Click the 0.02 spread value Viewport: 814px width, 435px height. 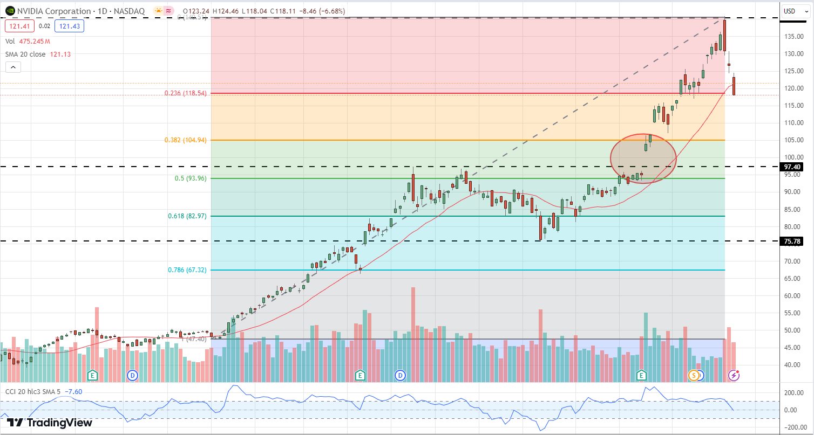(x=45, y=26)
